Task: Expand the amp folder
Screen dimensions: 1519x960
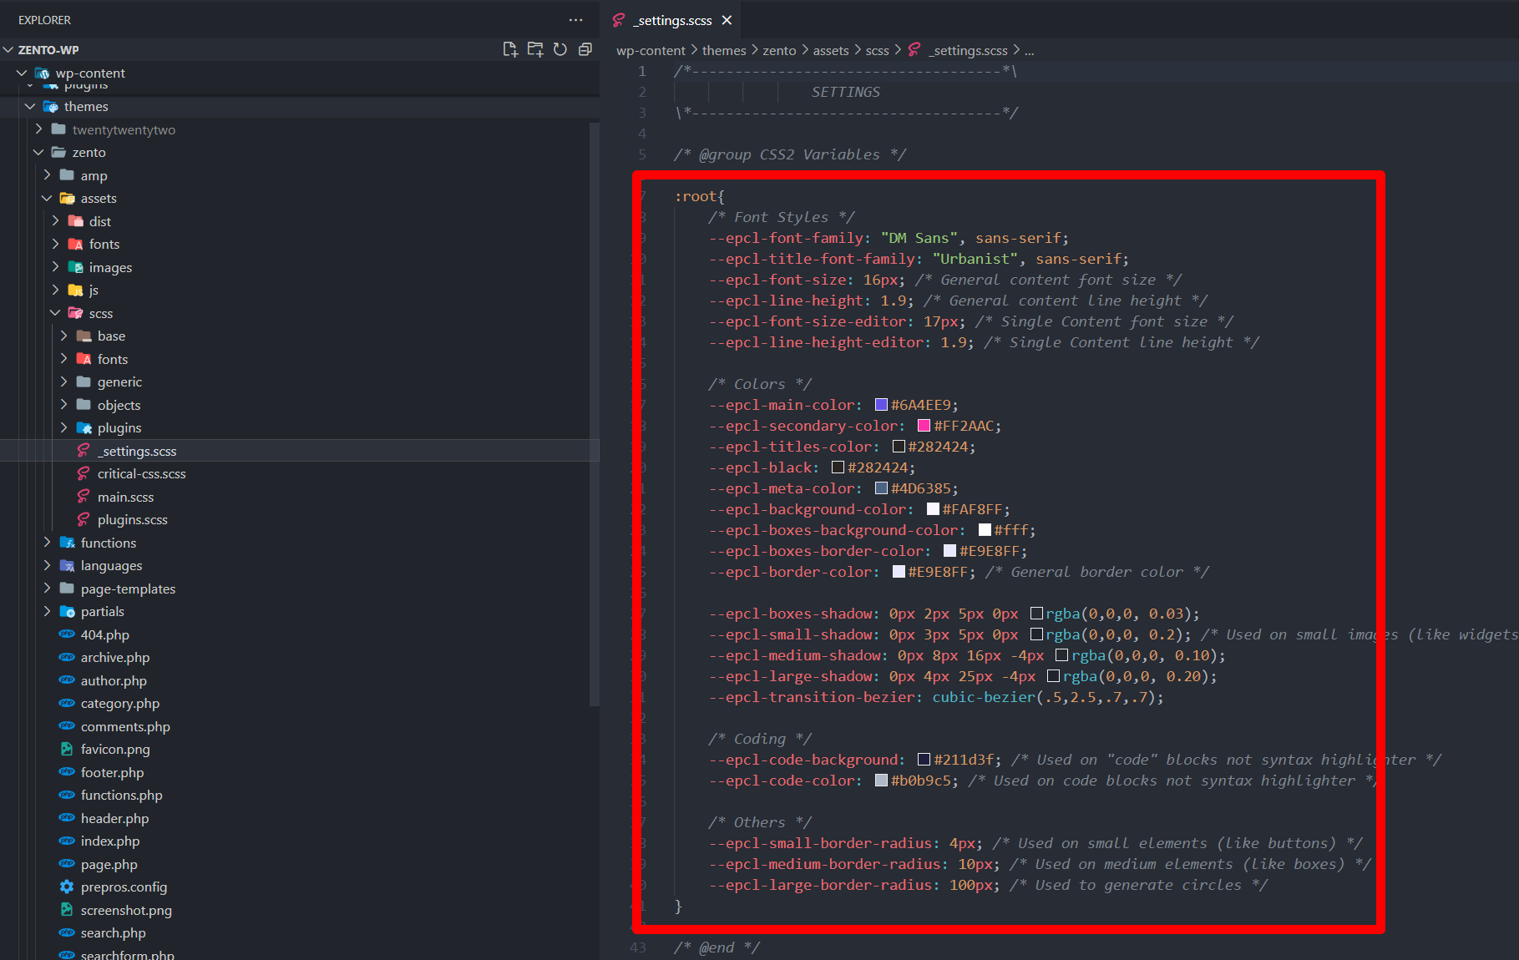Action: pos(47,175)
